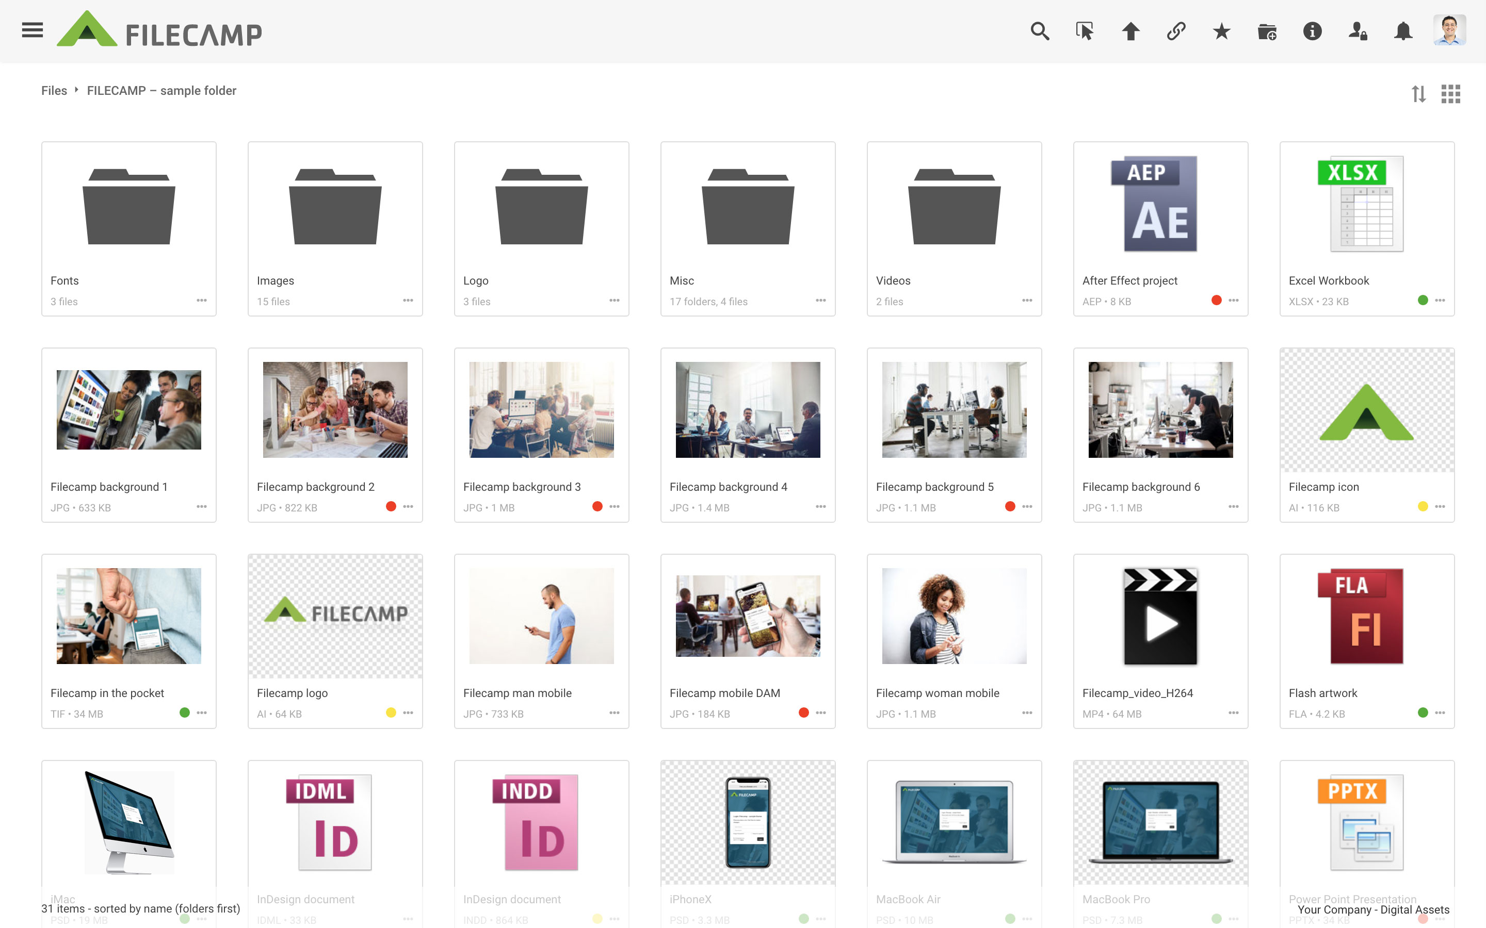Screen dimensions: 1486x928
Task: Click the new folder icon
Action: click(1267, 31)
